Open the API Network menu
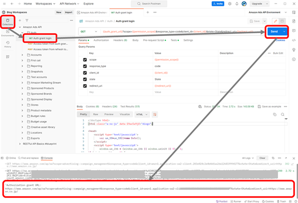This screenshot has width=298, height=203. (69, 4)
